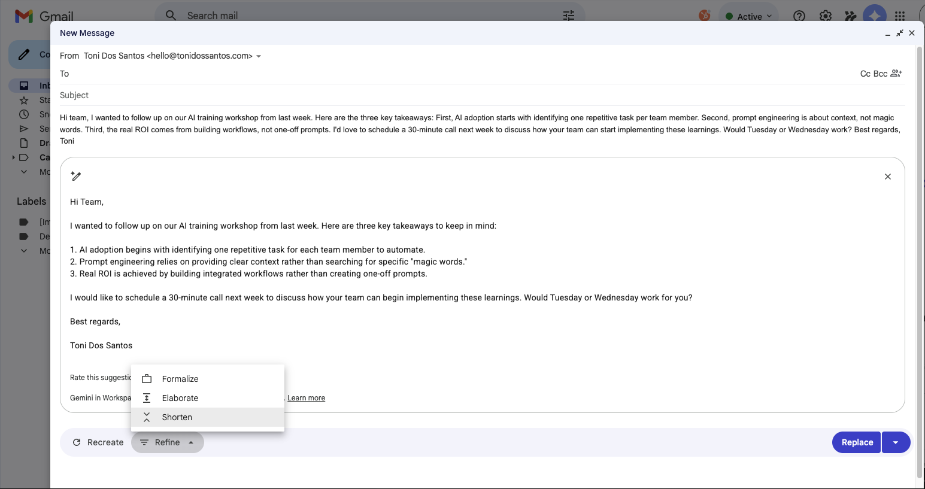Select Shorten from the Refine menu

point(177,417)
